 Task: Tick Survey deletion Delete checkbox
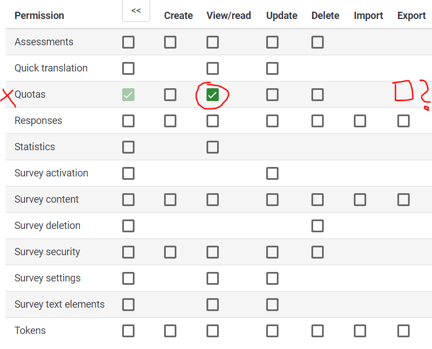point(318,226)
